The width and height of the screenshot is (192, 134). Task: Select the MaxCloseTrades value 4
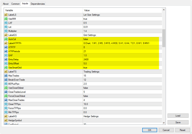[84, 100]
